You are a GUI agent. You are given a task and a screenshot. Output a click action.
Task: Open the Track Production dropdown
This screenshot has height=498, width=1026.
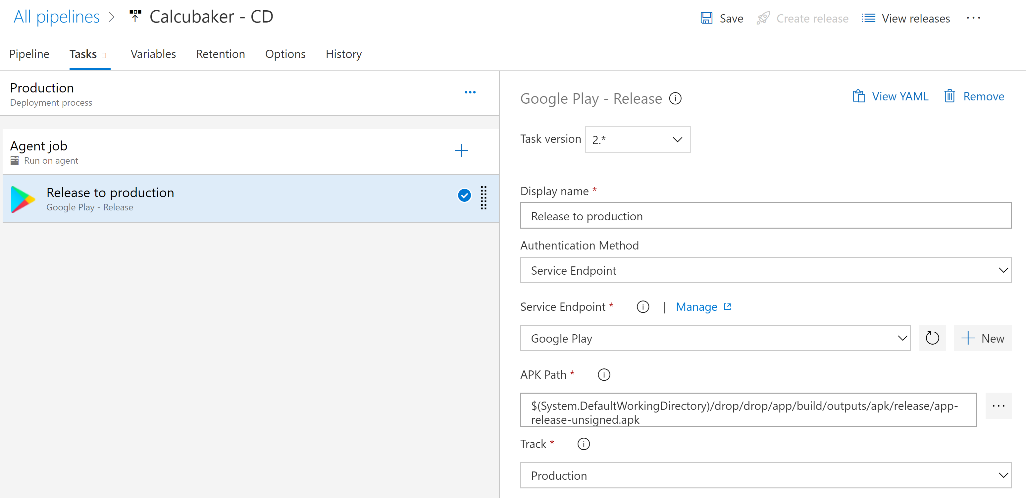point(765,475)
